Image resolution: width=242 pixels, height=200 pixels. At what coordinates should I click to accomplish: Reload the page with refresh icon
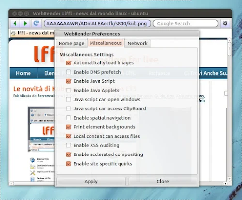[x=36, y=23]
